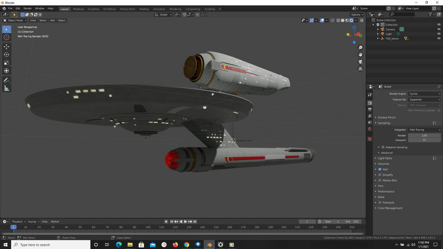Viewport: 443px width, 249px height.
Task: Click the Sampling presets list icon
Action: (434, 123)
